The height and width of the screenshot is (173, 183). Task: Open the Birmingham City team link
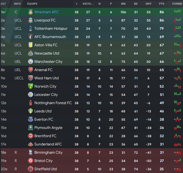click(48, 153)
